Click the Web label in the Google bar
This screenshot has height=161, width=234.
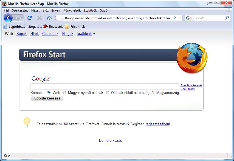tap(9, 34)
